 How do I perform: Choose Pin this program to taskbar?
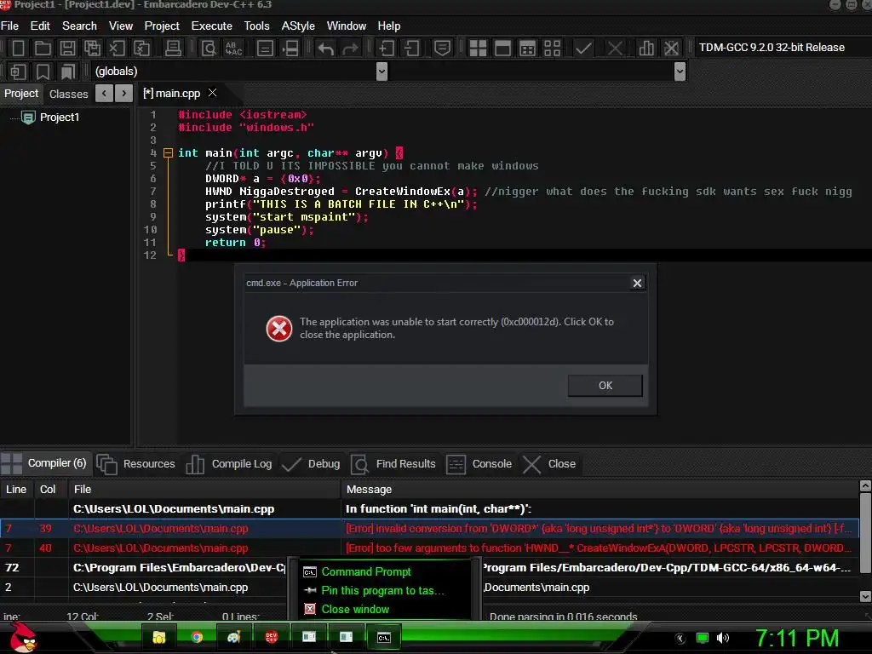click(382, 591)
